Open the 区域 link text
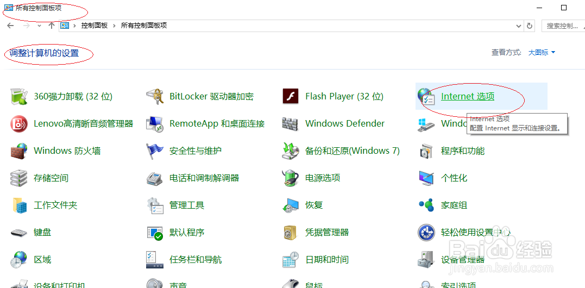 pyautogui.click(x=42, y=260)
